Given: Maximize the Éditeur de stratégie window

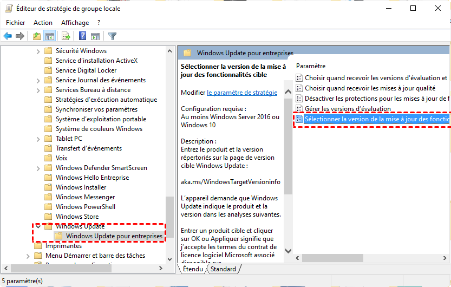Looking at the screenshot, I should [413, 8].
